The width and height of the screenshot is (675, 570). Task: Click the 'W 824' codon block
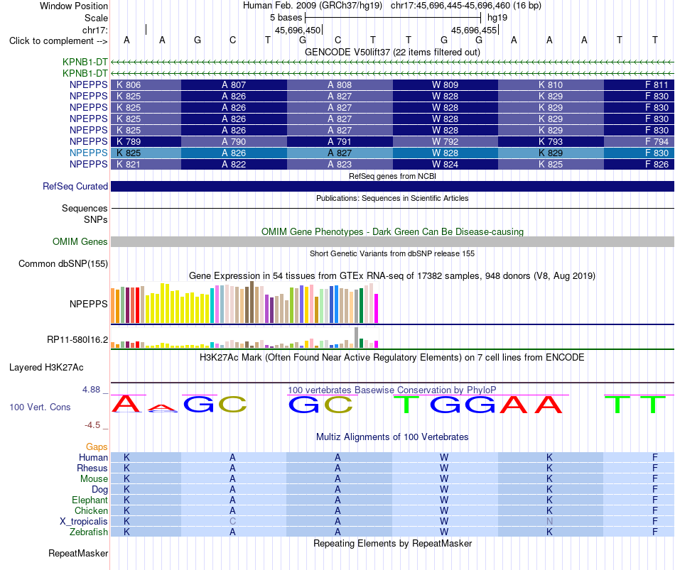click(445, 165)
